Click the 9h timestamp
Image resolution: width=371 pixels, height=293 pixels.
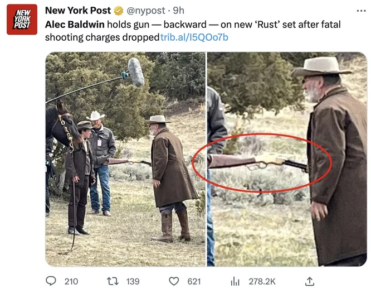(179, 11)
